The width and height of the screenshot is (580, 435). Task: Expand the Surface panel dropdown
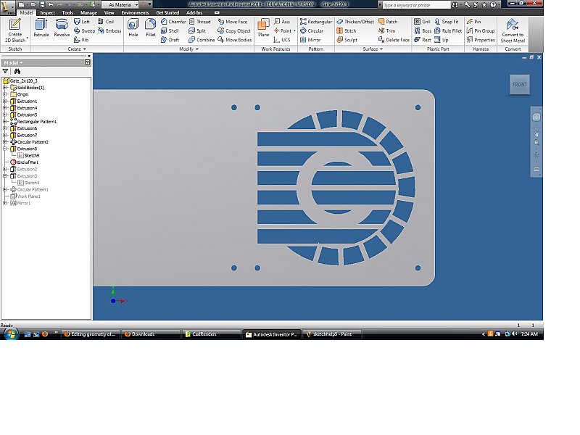click(373, 49)
